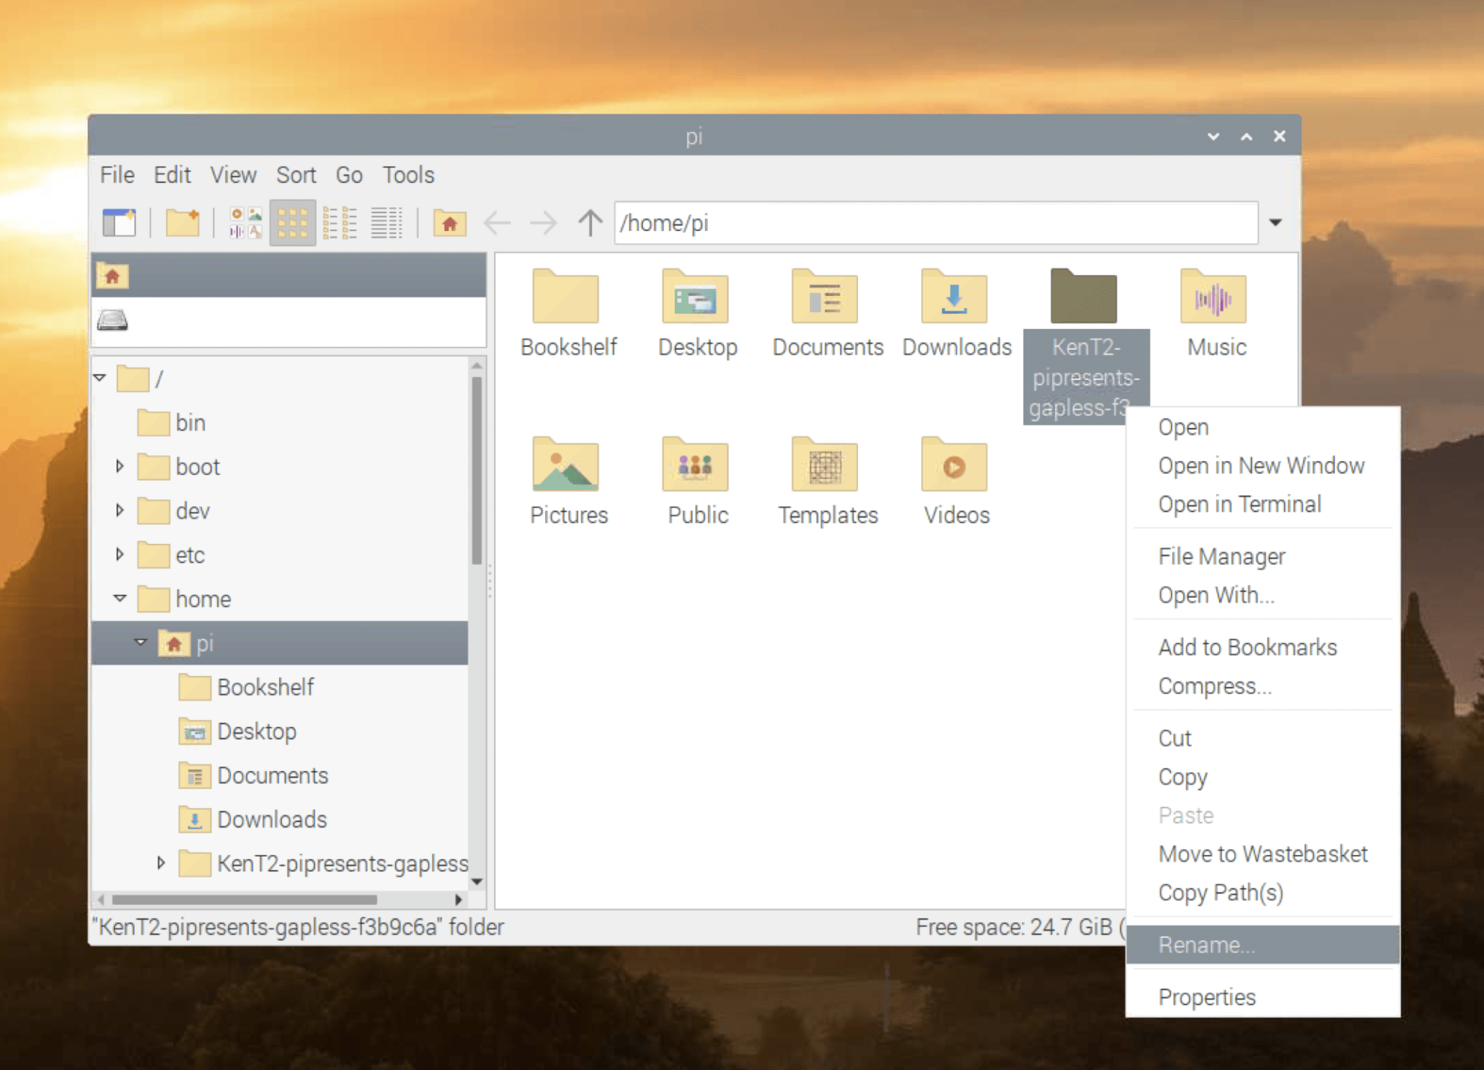The width and height of the screenshot is (1484, 1070).
Task: Click the back navigation arrow
Action: click(497, 223)
